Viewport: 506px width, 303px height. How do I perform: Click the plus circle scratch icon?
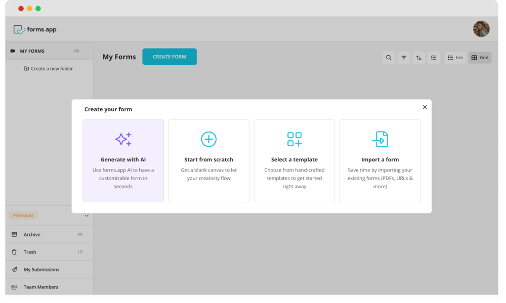[208, 139]
